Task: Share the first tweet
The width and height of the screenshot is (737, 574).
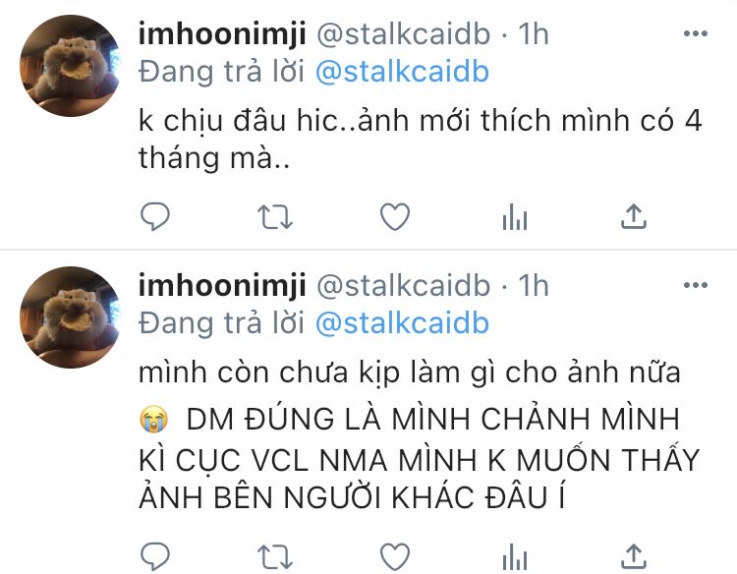Action: coord(634,216)
